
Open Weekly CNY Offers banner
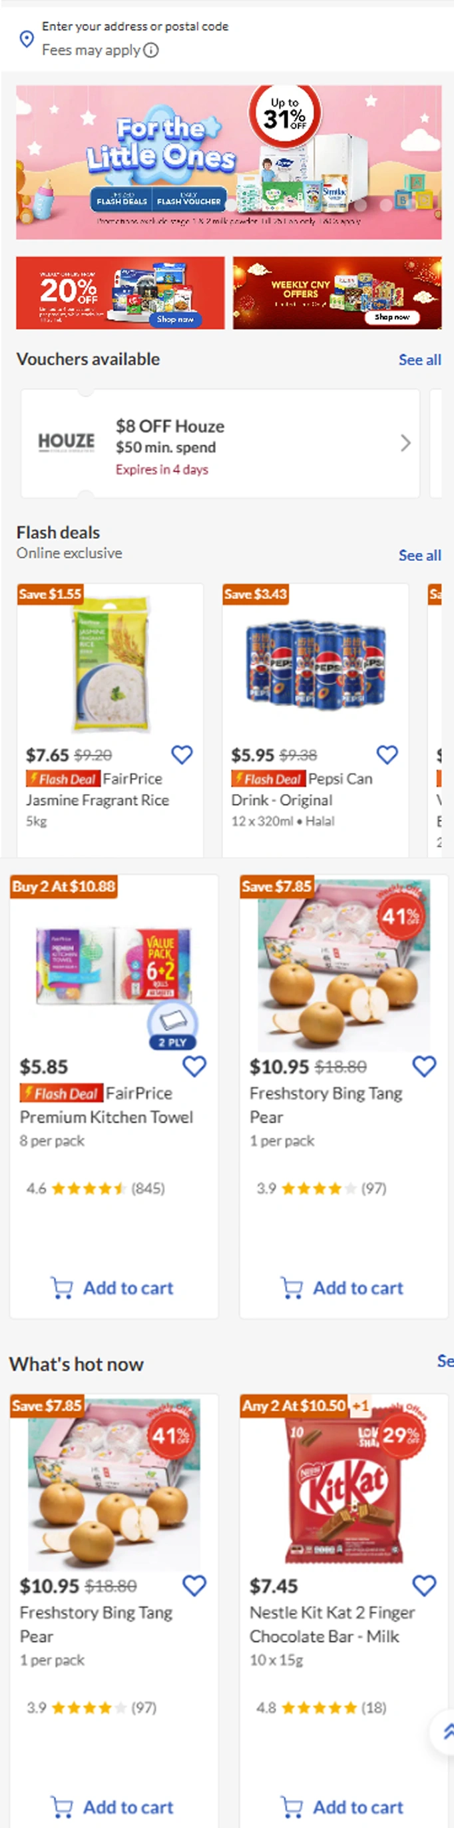[x=337, y=293]
